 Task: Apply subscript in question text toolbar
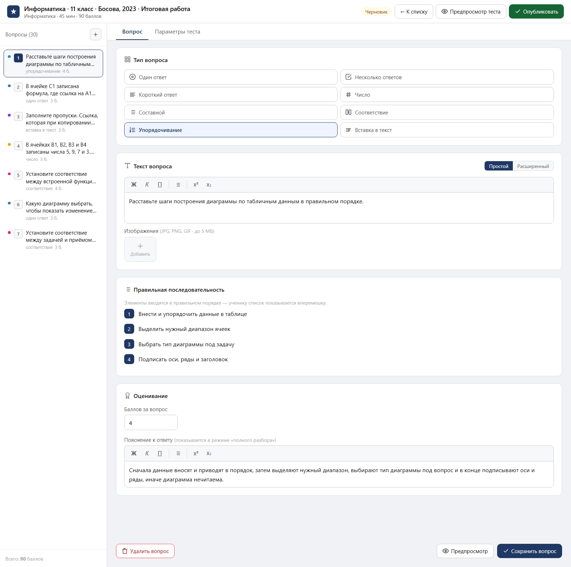[x=209, y=185]
